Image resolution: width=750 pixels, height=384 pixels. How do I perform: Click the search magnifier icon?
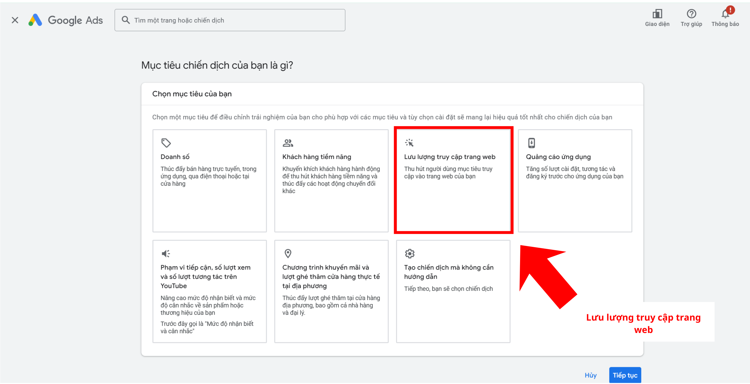(126, 20)
